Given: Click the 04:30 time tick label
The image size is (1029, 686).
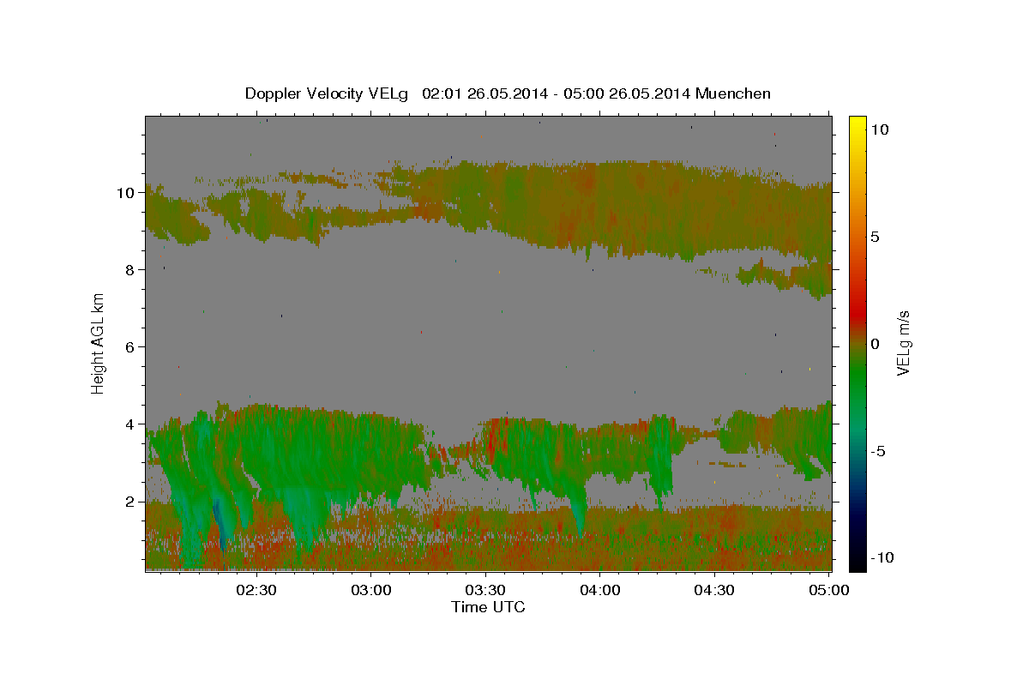Looking at the screenshot, I should tap(714, 591).
